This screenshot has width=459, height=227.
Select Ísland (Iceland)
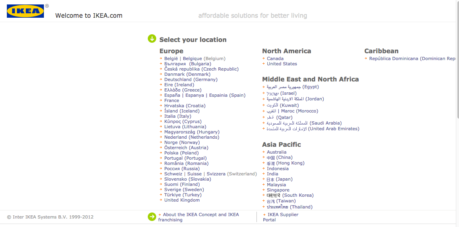click(182, 111)
